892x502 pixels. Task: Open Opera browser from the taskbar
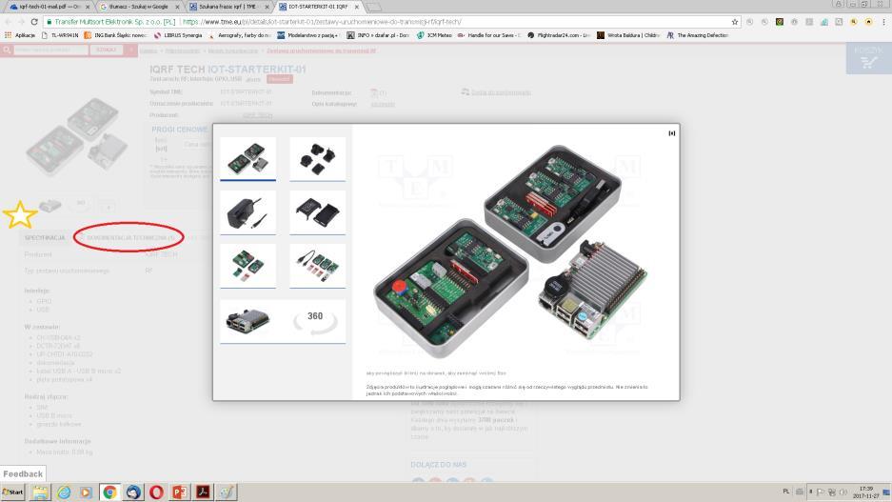point(156,492)
